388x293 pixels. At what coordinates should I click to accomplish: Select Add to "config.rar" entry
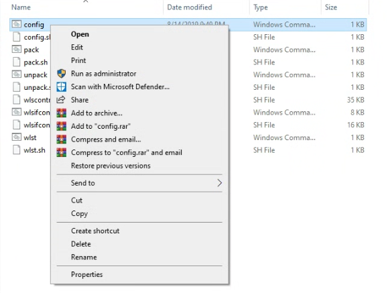[x=139, y=126]
